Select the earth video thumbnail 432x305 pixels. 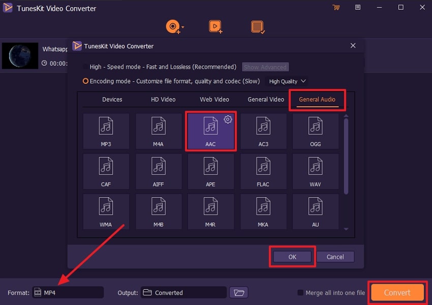coord(20,55)
